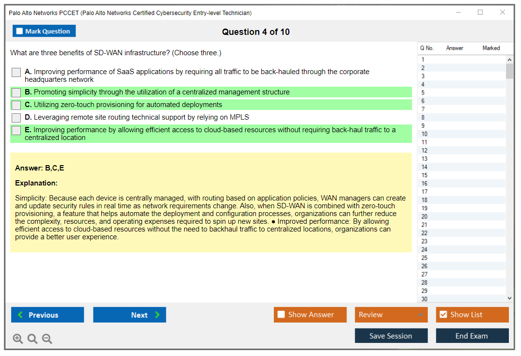
Task: Select question 20 row in list
Action: click(425, 217)
